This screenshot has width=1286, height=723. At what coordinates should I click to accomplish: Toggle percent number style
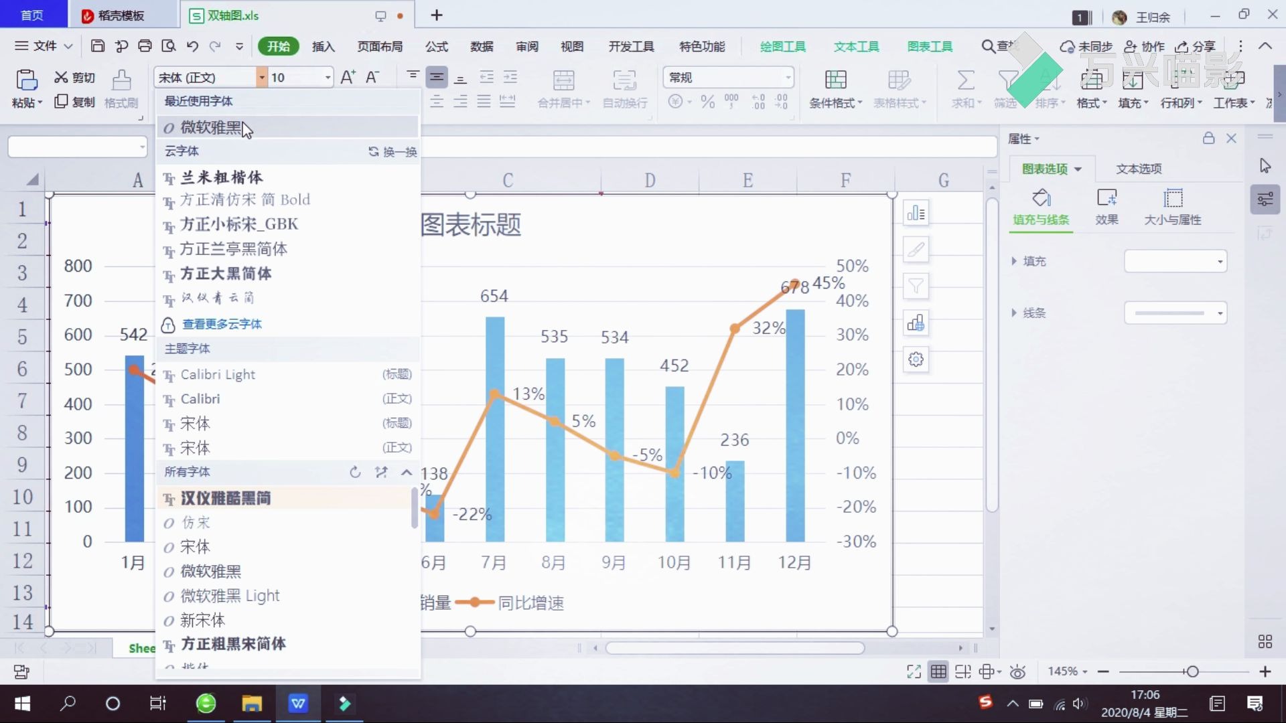coord(707,102)
